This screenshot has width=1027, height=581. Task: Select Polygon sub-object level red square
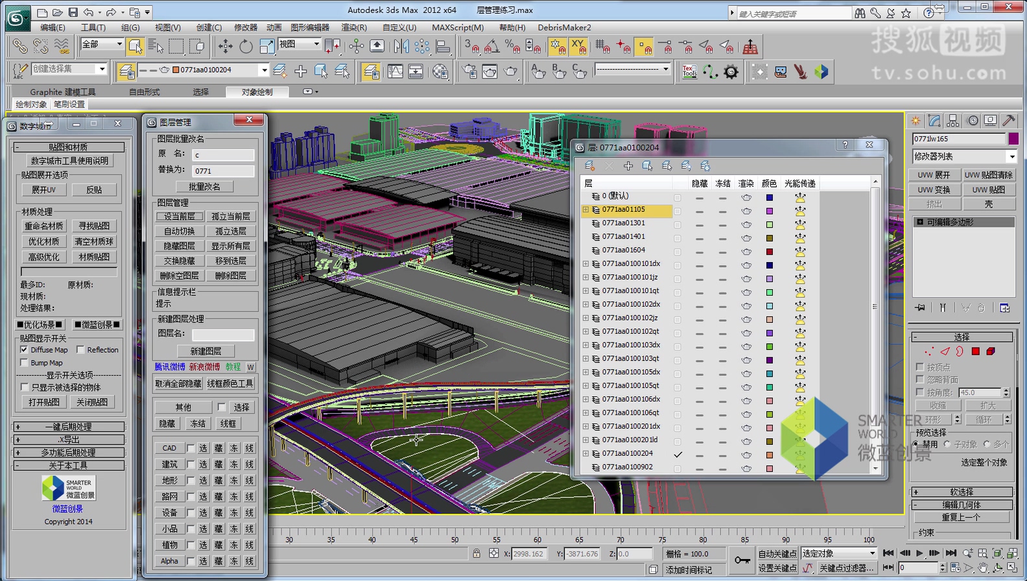(x=975, y=351)
